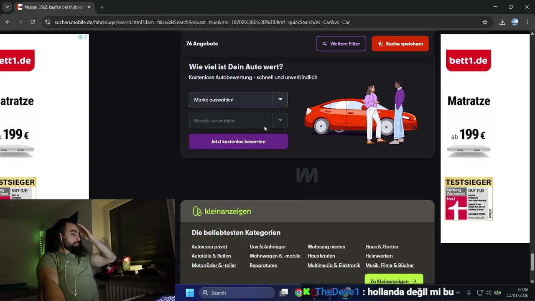Click the Windows taskbar Search box
The image size is (535, 301).
(x=237, y=293)
